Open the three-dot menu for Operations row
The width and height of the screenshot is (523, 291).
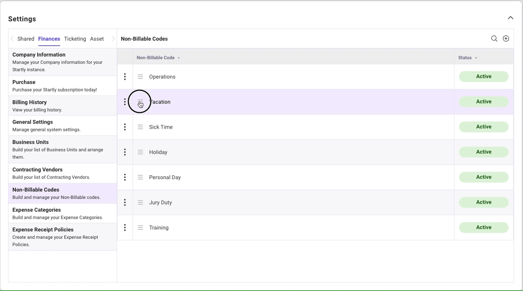tap(125, 77)
